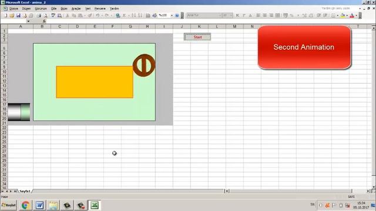Sort ascending with the A-Z icon
This screenshot has height=211, width=376.
click(133, 16)
